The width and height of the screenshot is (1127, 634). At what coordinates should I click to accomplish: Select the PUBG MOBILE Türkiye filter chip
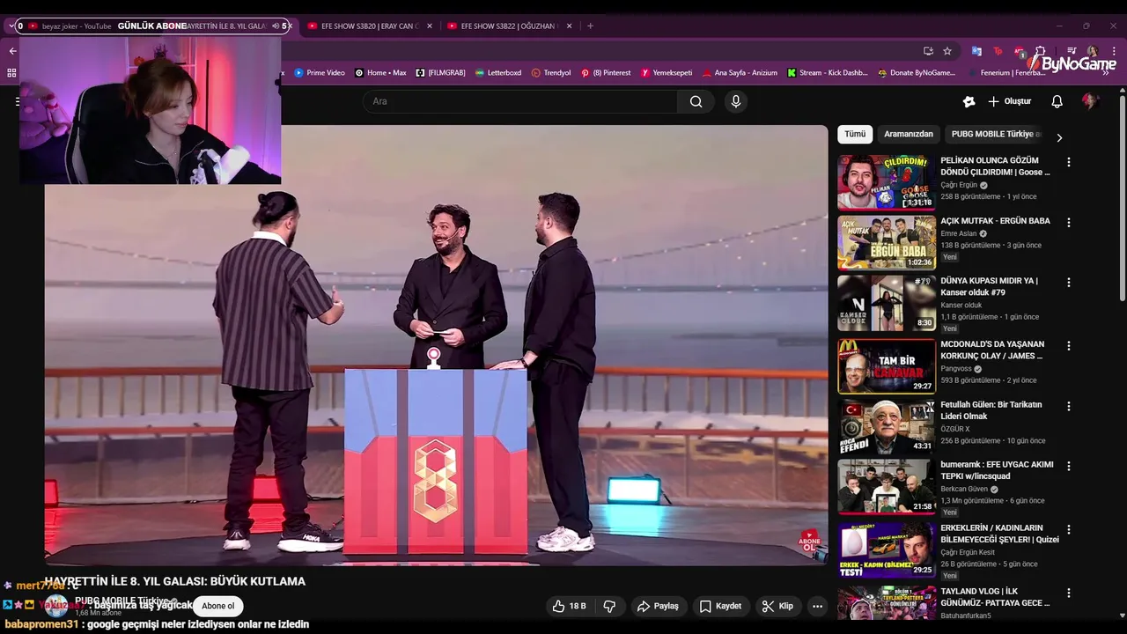tap(997, 135)
